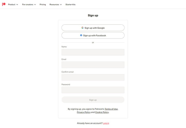Focus the Confirm email input field

point(93,77)
